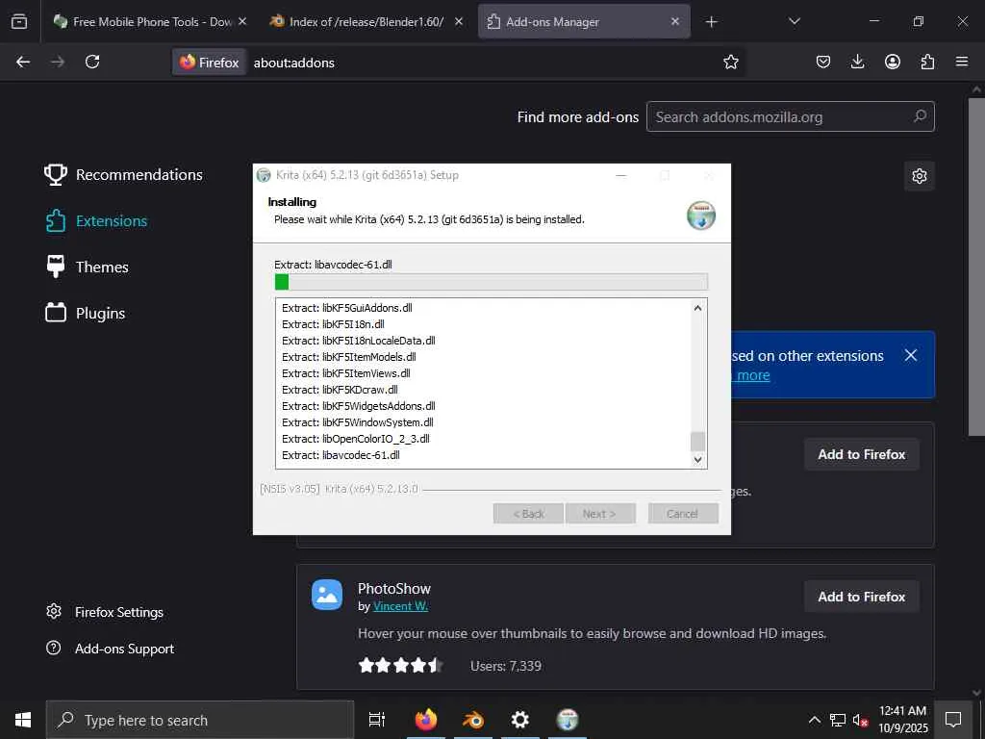The height and width of the screenshot is (739, 985).
Task: Add PhotoShow to Firefox
Action: (861, 597)
